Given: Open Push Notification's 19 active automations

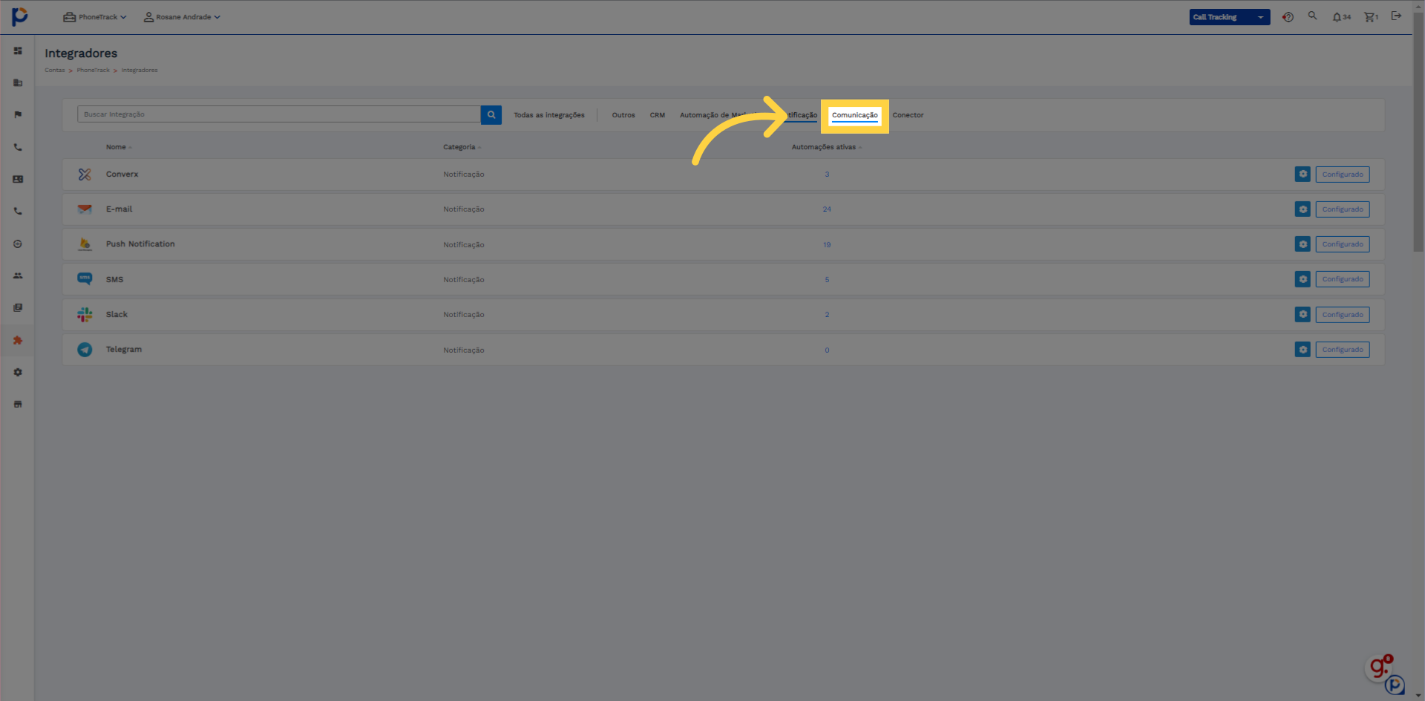Looking at the screenshot, I should pos(827,244).
